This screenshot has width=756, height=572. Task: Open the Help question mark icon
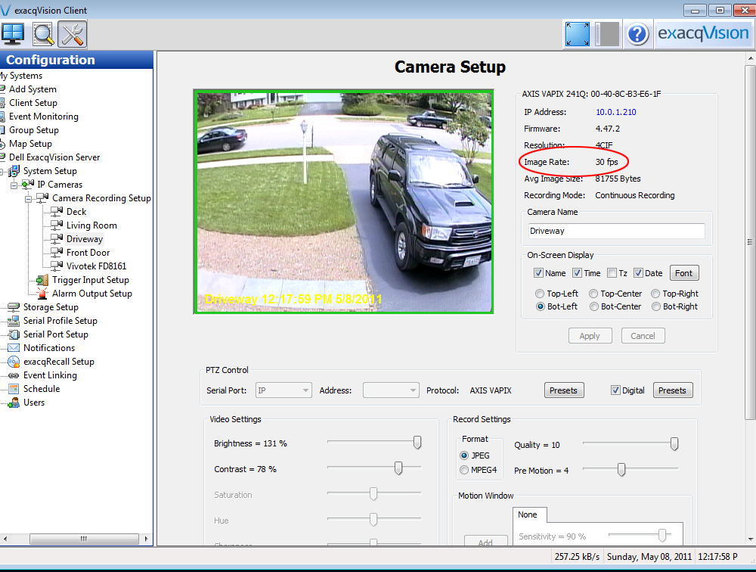pyautogui.click(x=637, y=34)
